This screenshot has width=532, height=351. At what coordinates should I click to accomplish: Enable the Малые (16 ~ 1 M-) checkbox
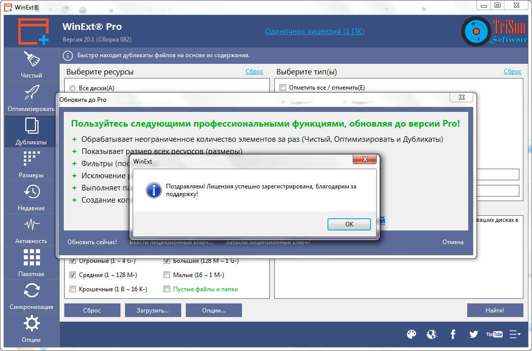coord(167,275)
